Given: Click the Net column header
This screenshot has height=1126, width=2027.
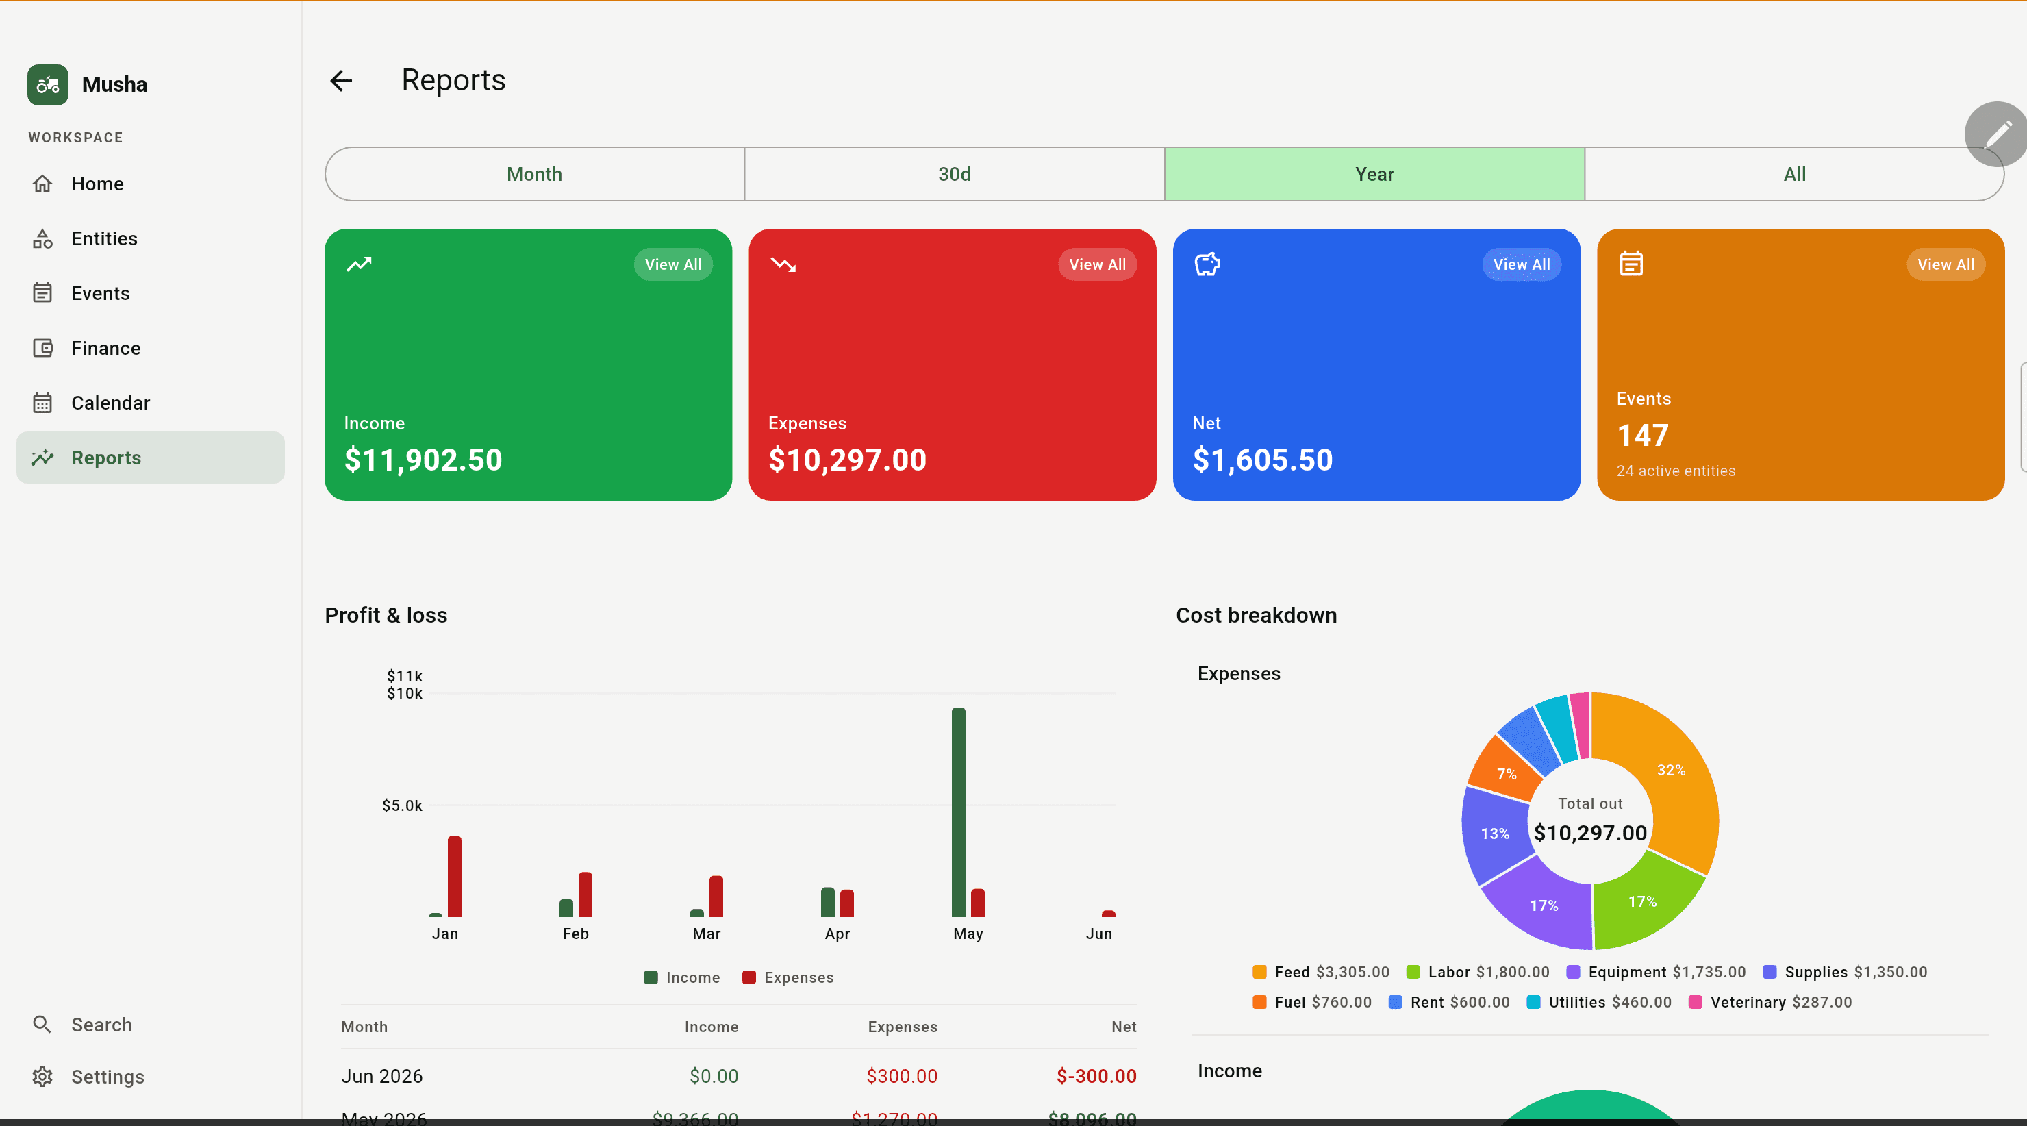Looking at the screenshot, I should [1124, 1026].
